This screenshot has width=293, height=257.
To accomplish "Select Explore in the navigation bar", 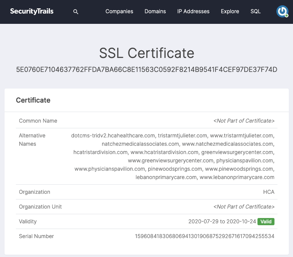I will (230, 11).
